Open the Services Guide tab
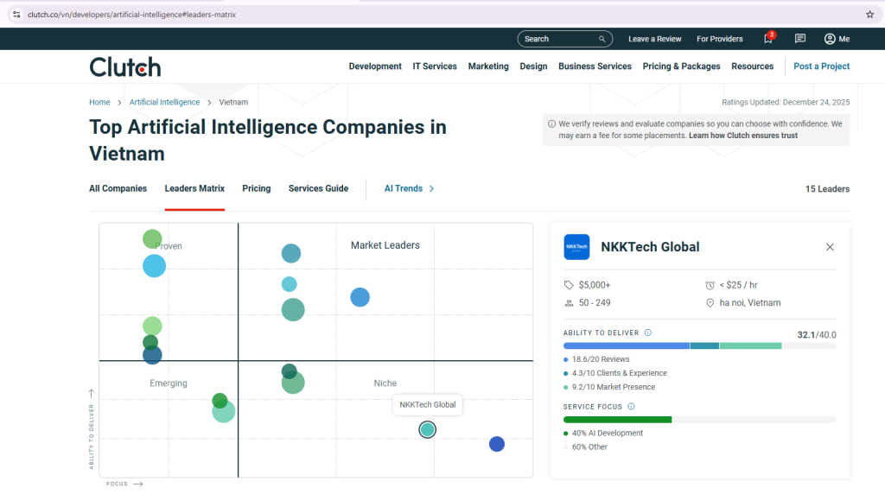885x494 pixels. tap(318, 188)
